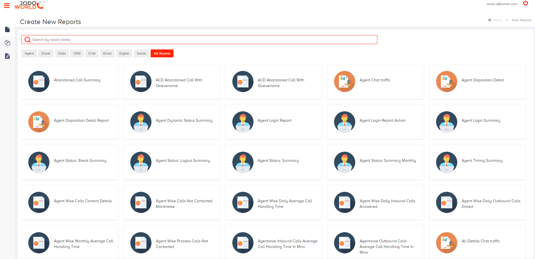
Task: Click the Home breadcrumb house icon
Action: pyautogui.click(x=490, y=20)
